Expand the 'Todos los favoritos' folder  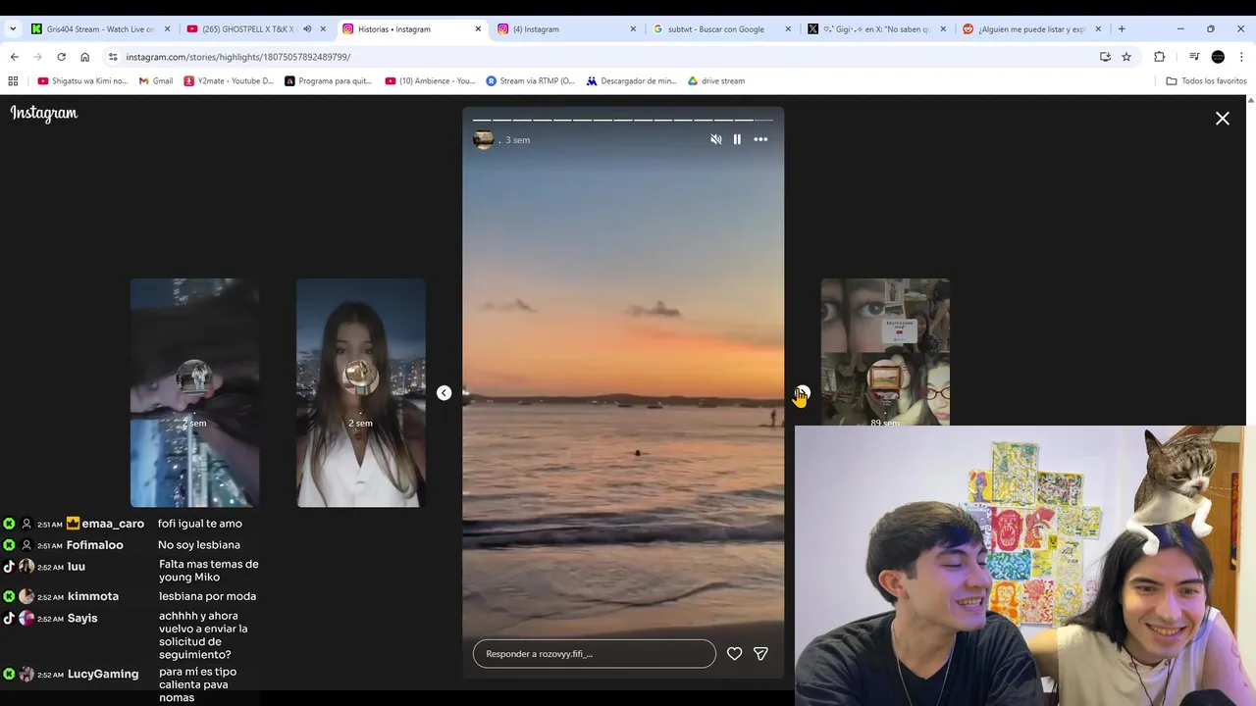(x=1206, y=81)
